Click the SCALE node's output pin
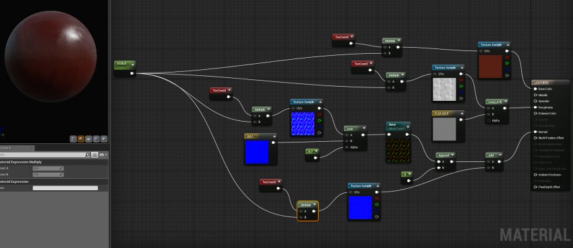Image resolution: width=573 pixels, height=248 pixels. [132, 73]
